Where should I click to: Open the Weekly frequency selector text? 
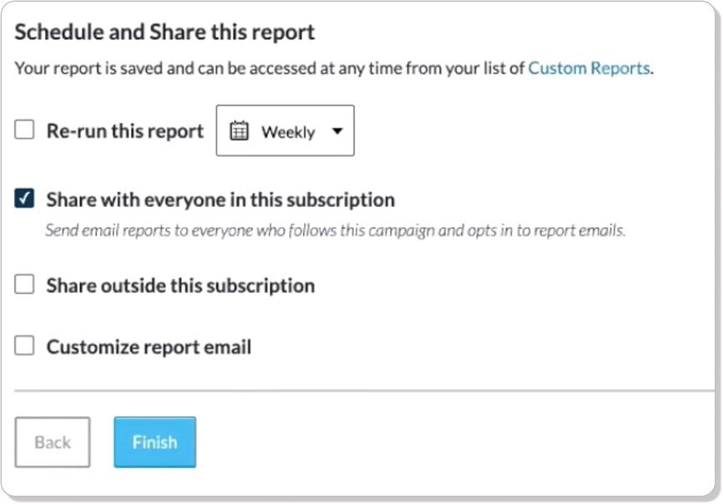(288, 132)
